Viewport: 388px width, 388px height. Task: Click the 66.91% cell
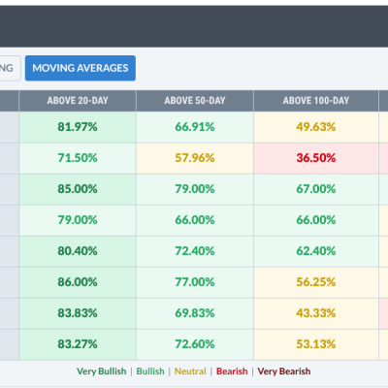[x=195, y=127]
